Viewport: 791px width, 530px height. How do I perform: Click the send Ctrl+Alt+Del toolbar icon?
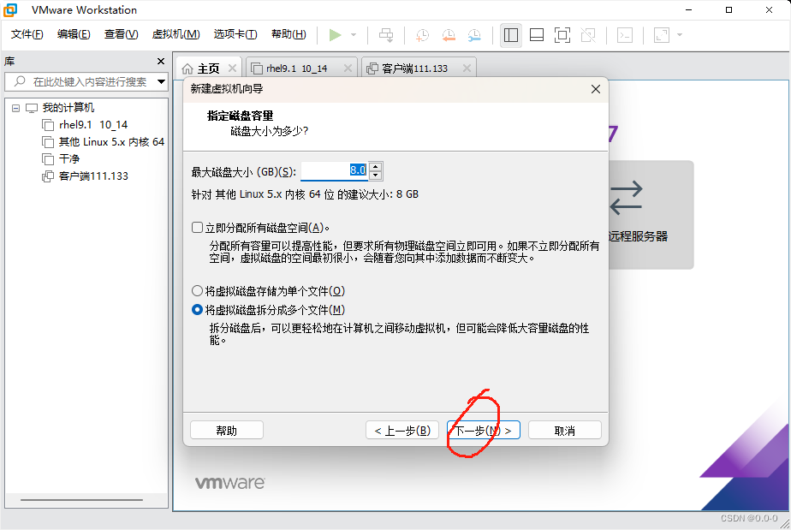click(386, 35)
